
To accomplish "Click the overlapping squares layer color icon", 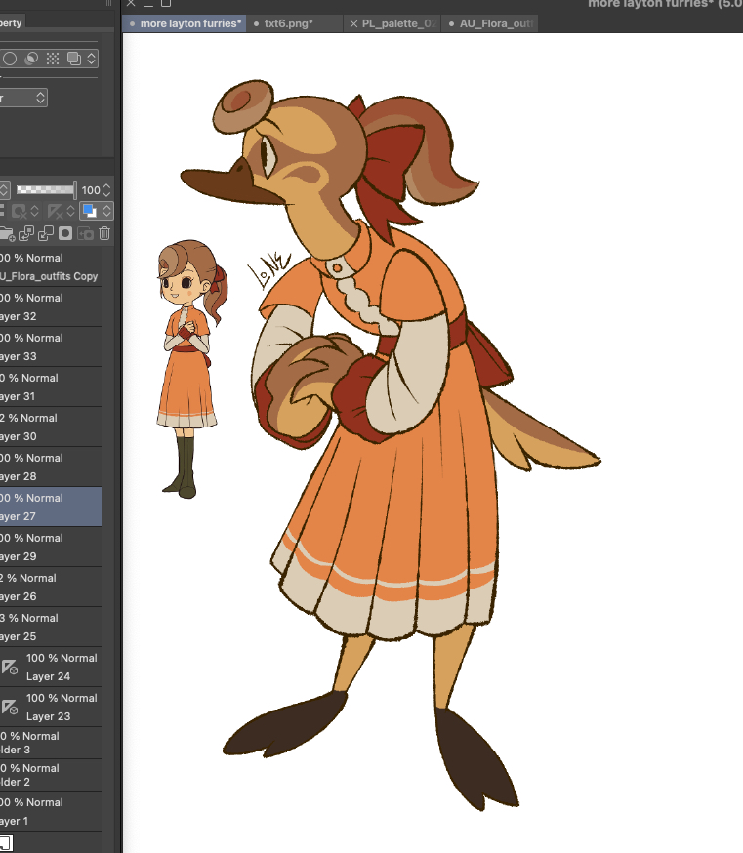I will pyautogui.click(x=75, y=59).
